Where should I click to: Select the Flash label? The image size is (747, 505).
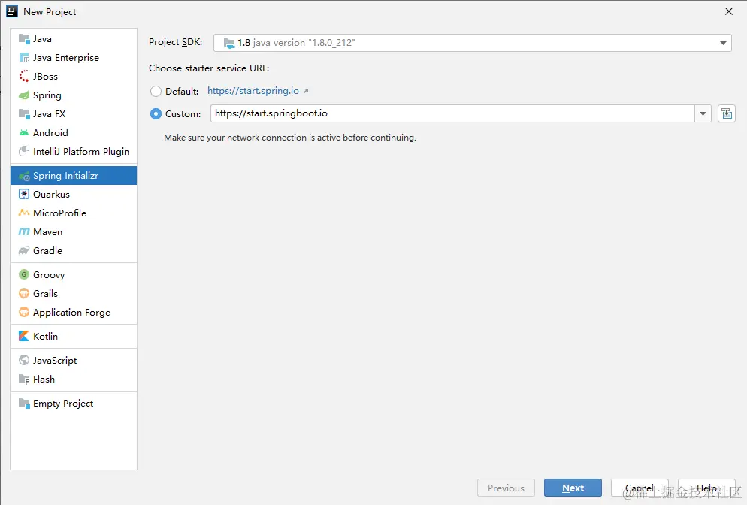(44, 380)
